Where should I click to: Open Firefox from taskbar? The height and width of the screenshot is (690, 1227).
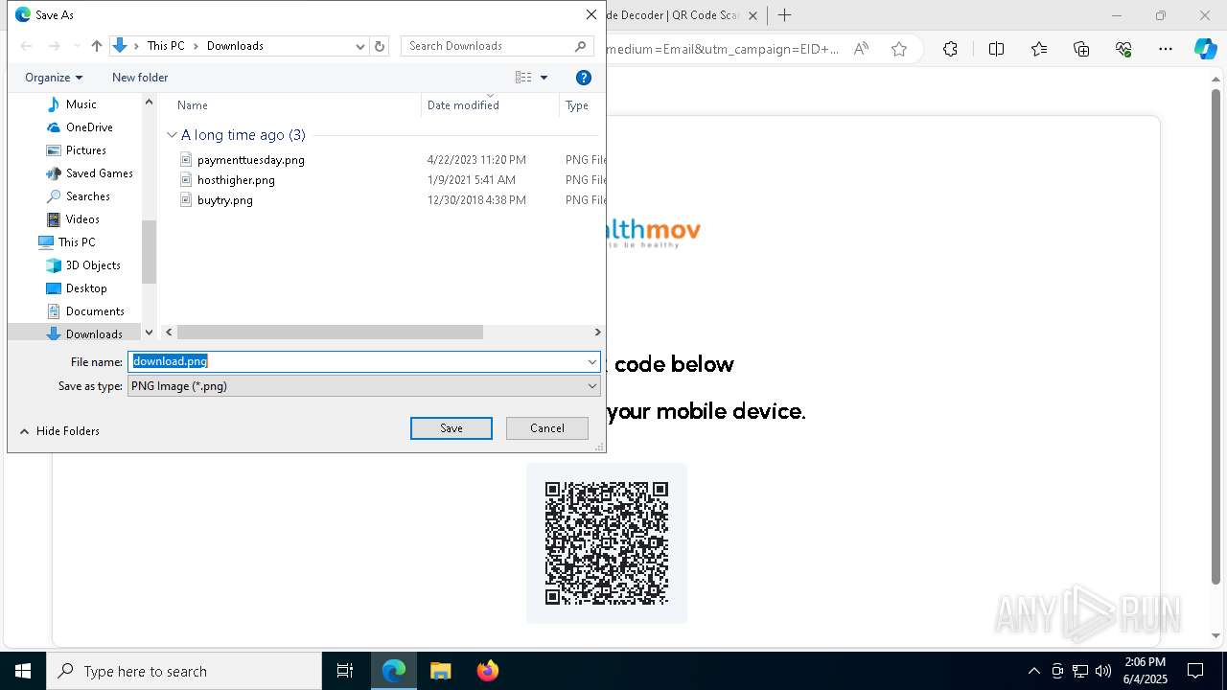tap(487, 671)
